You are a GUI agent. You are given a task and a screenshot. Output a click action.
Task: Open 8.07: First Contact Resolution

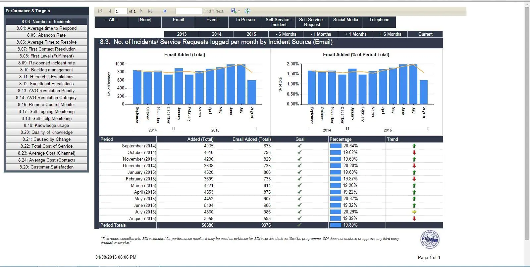[46, 49]
